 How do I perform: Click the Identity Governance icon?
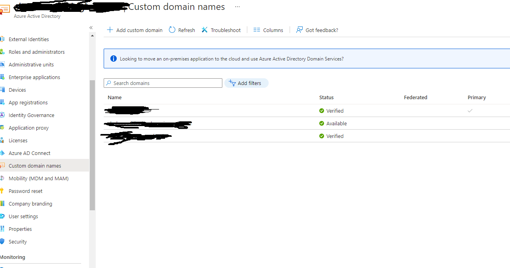click(2, 115)
